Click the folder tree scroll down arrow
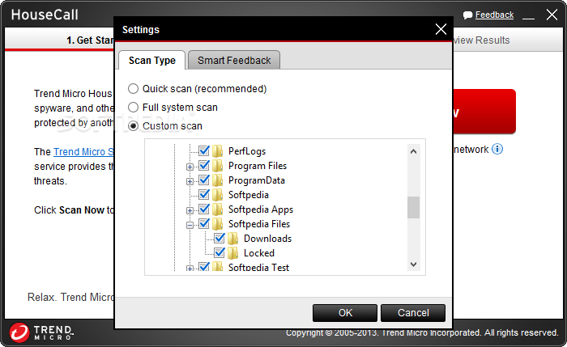Viewport: 567px width, 347px height. pos(413,264)
